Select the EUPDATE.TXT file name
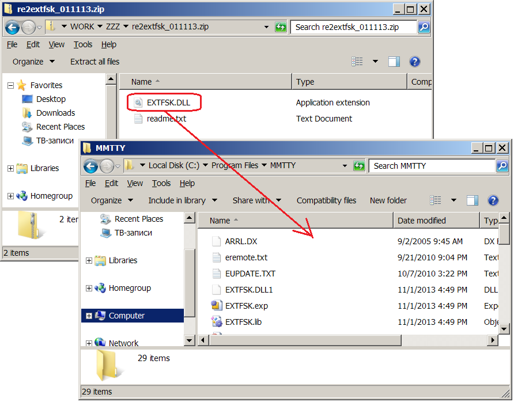The height and width of the screenshot is (402, 514). coord(250,274)
